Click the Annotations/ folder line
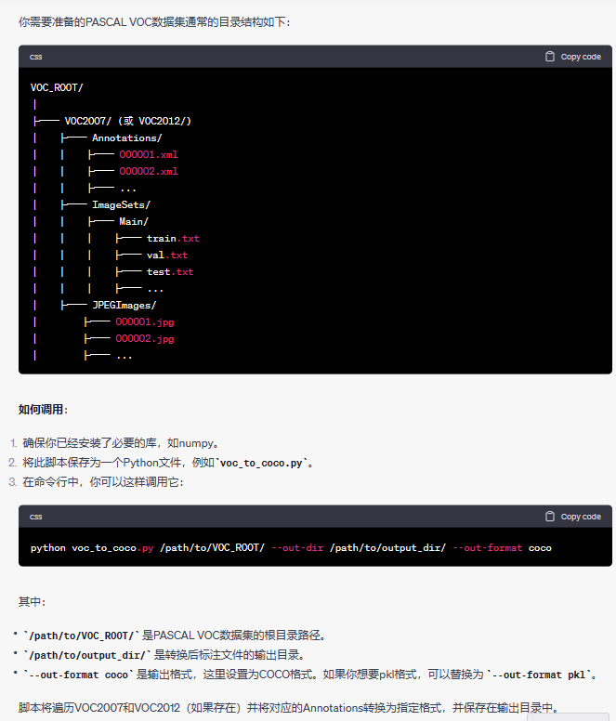The image size is (616, 721). tap(127, 138)
